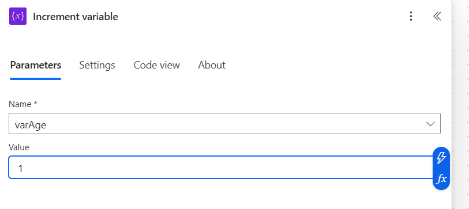This screenshot has width=469, height=209.
Task: Click the Value field label
Action: [x=19, y=147]
